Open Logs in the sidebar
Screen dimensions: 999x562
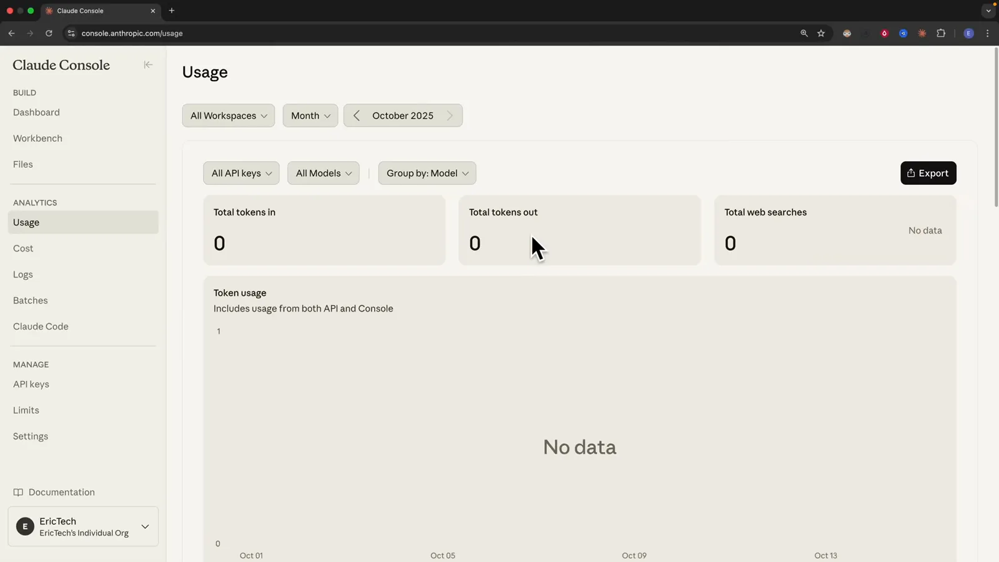[23, 274]
